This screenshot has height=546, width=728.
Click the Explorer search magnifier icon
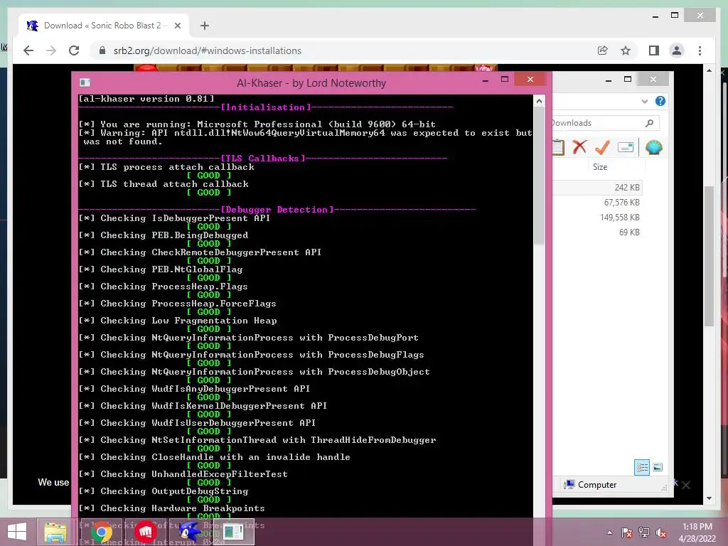[650, 123]
